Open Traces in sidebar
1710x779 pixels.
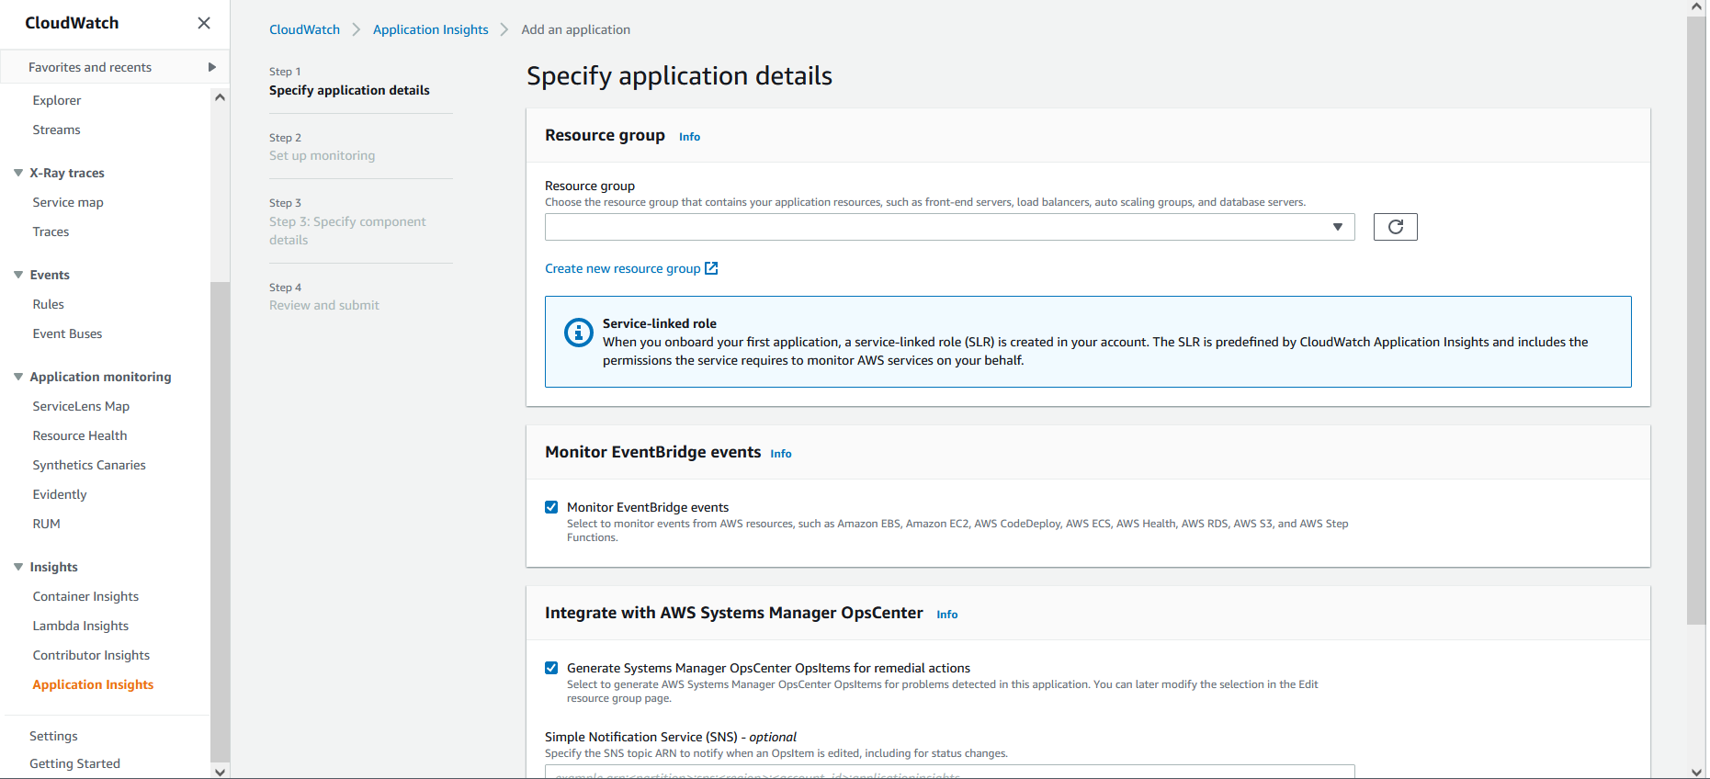(51, 231)
